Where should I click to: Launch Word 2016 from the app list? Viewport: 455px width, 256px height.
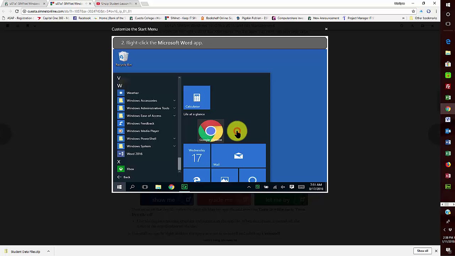click(134, 154)
